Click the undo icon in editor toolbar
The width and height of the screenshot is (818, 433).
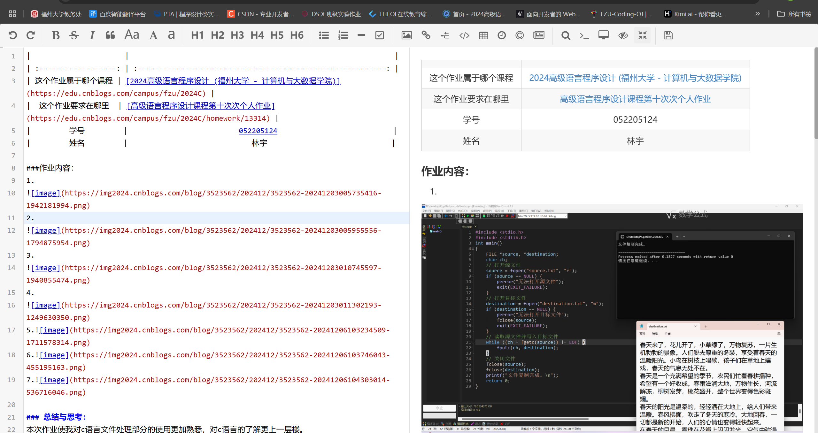[13, 35]
